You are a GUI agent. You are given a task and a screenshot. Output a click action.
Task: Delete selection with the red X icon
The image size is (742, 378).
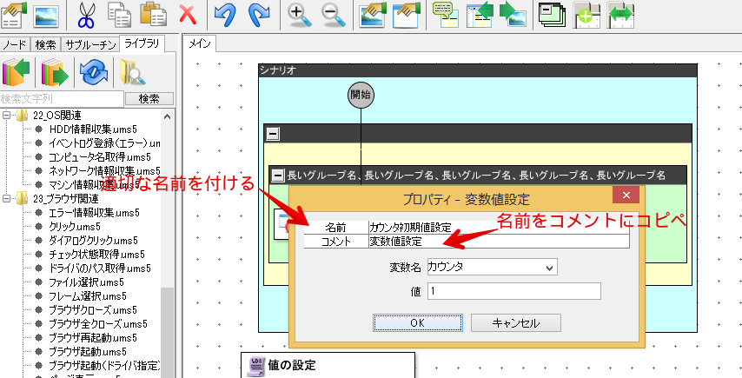pyautogui.click(x=189, y=15)
